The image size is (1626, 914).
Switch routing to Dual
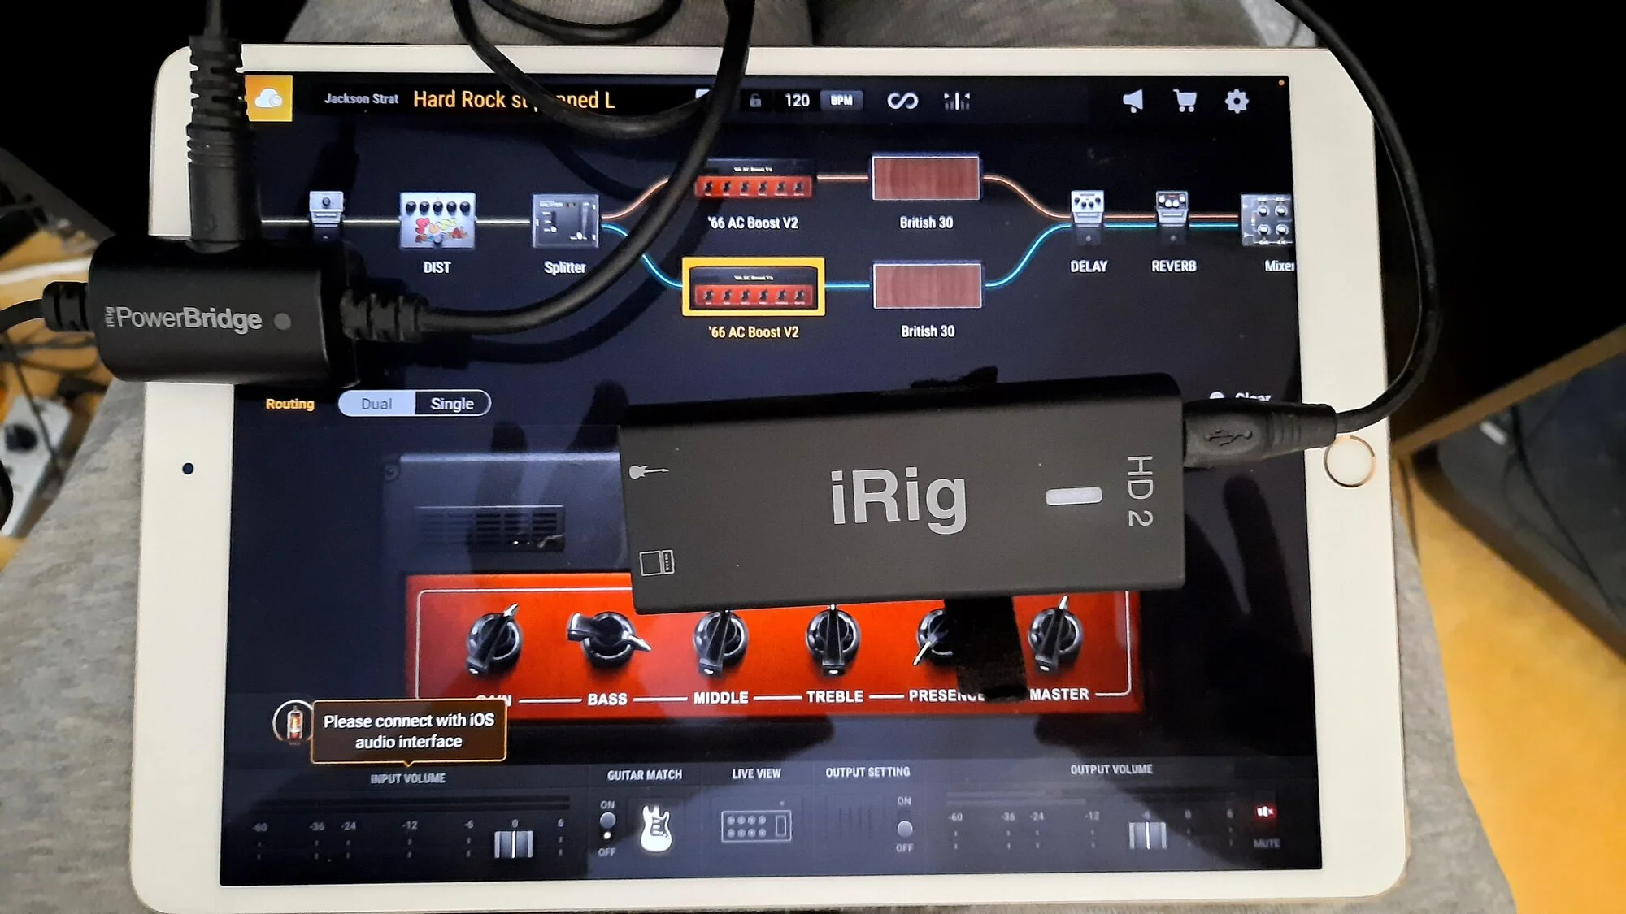point(376,404)
